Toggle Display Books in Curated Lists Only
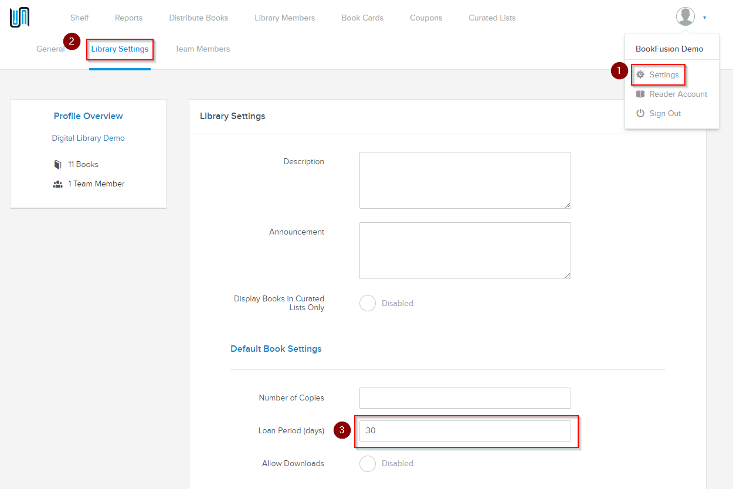 click(x=368, y=303)
